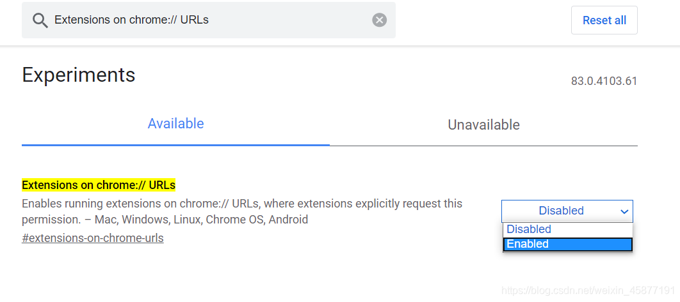Switch to the Available tab
The width and height of the screenshot is (680, 302).
click(x=175, y=124)
